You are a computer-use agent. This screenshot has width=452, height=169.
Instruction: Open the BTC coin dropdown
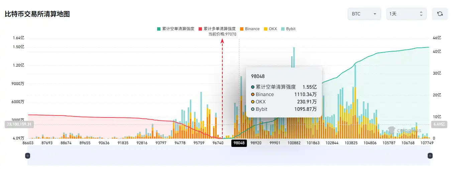pos(364,14)
